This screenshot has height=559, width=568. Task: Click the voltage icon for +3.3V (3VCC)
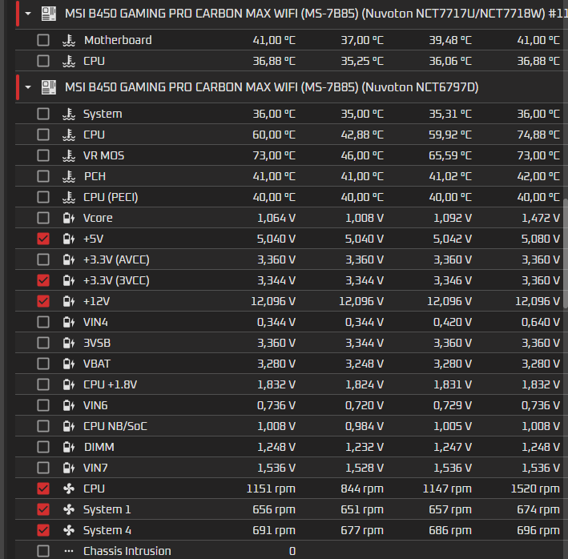click(x=69, y=280)
